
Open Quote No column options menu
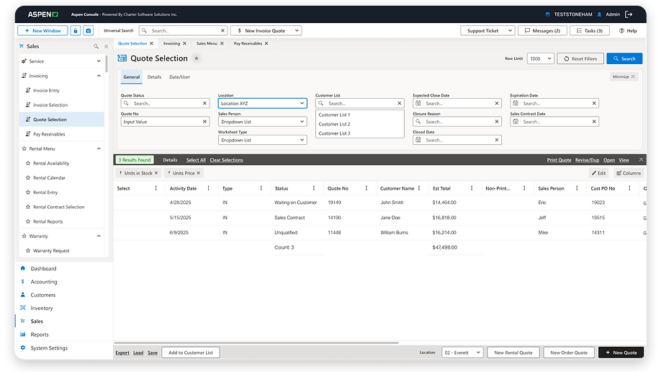coord(367,188)
